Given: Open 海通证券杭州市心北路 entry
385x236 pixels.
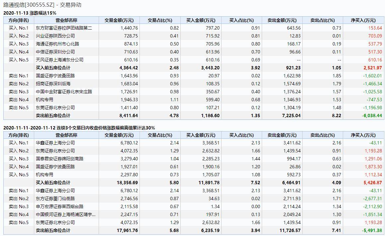Looking at the screenshot, I should [x=57, y=44].
